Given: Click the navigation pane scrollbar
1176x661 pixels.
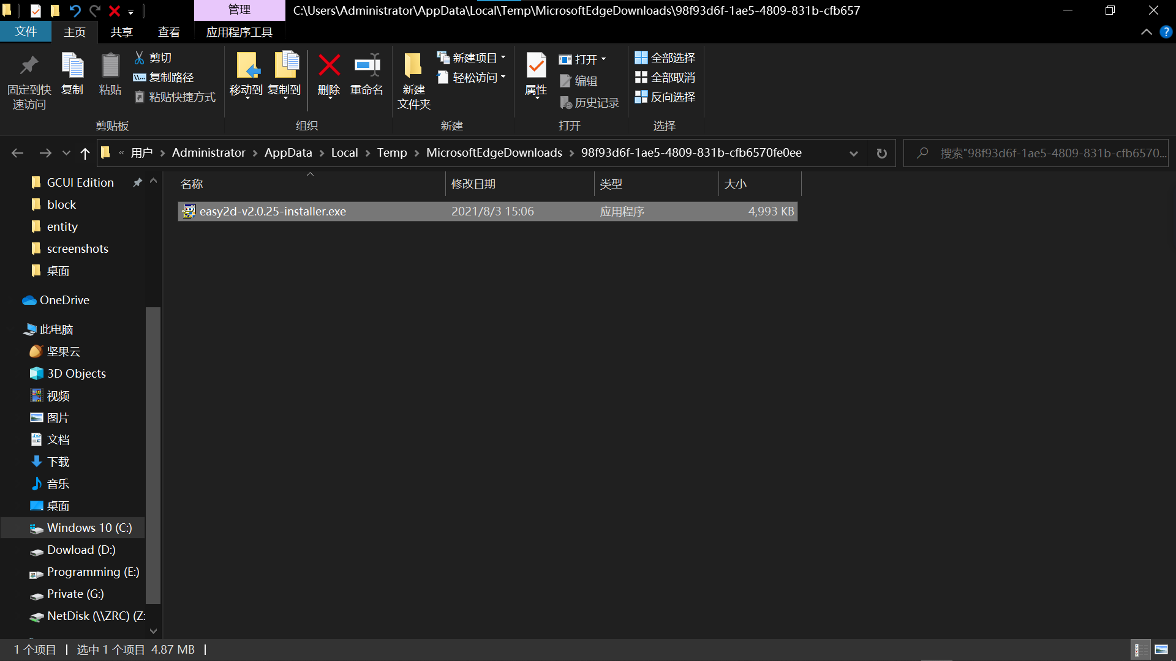Looking at the screenshot, I should [x=153, y=454].
